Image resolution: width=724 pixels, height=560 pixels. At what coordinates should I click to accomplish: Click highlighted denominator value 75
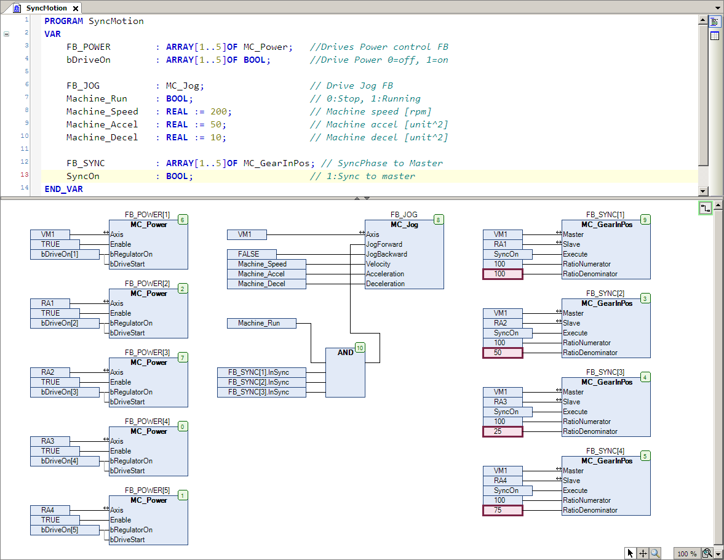click(x=503, y=510)
